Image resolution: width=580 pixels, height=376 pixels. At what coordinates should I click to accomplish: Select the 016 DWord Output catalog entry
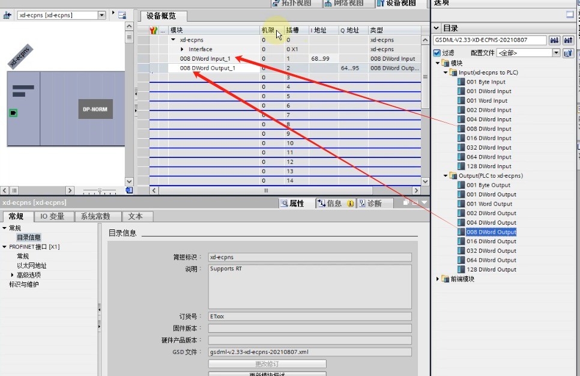pyautogui.click(x=491, y=241)
